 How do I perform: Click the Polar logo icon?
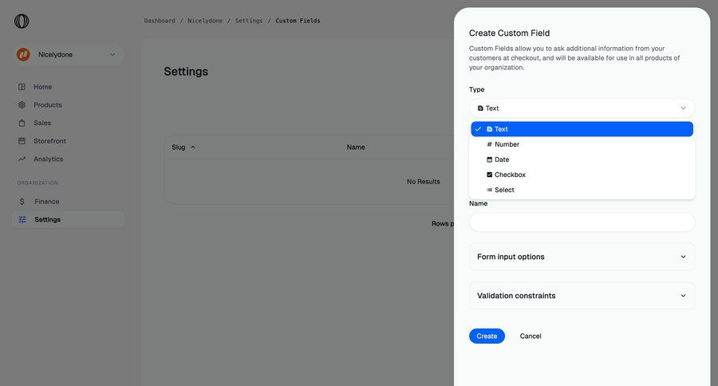[x=22, y=21]
